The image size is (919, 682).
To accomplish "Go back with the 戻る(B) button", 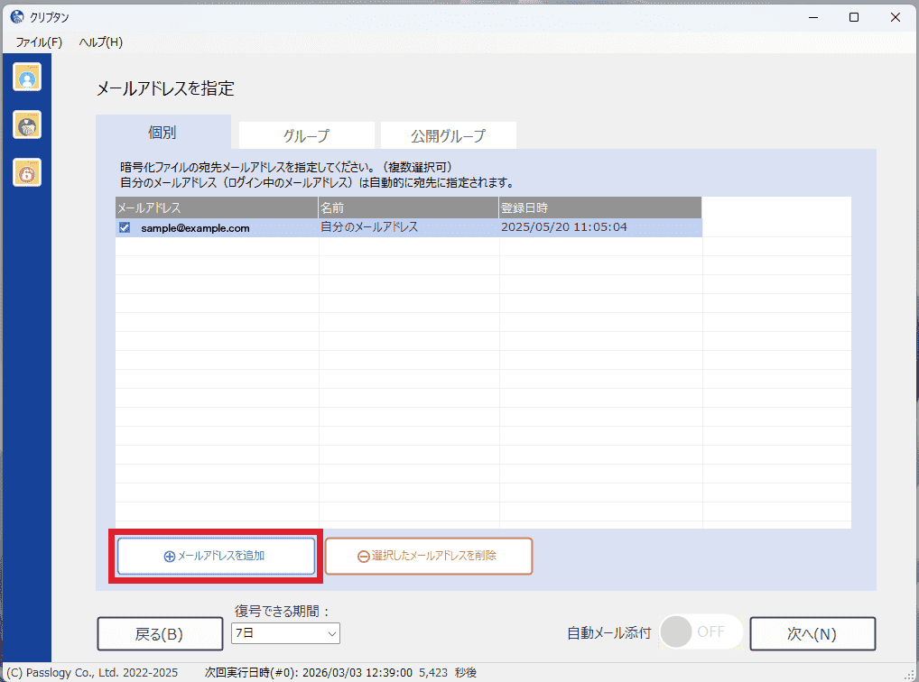I will click(160, 634).
